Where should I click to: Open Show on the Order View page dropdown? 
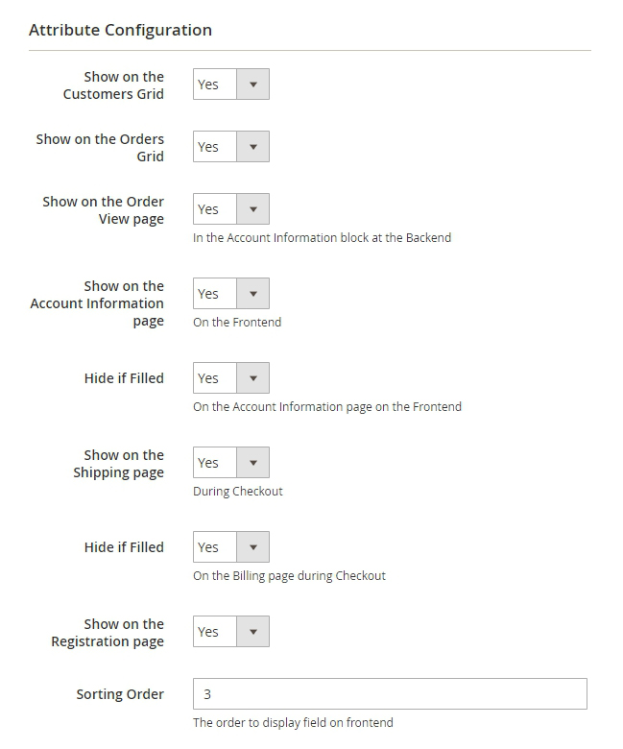pos(231,209)
